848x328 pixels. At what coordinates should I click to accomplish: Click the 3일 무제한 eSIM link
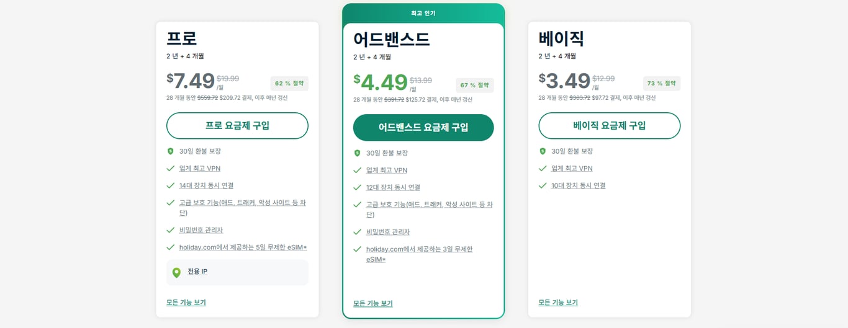pos(419,249)
